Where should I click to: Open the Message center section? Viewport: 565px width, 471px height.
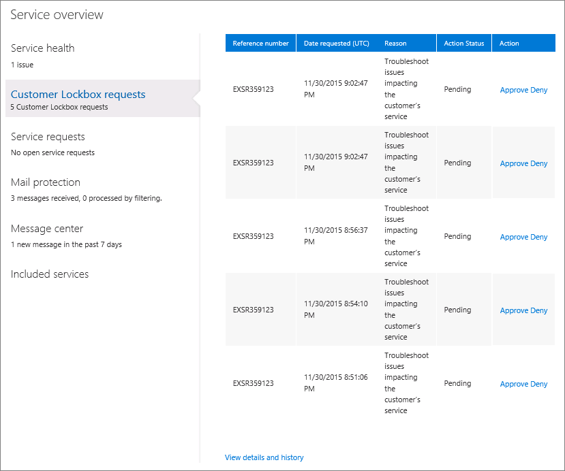47,229
